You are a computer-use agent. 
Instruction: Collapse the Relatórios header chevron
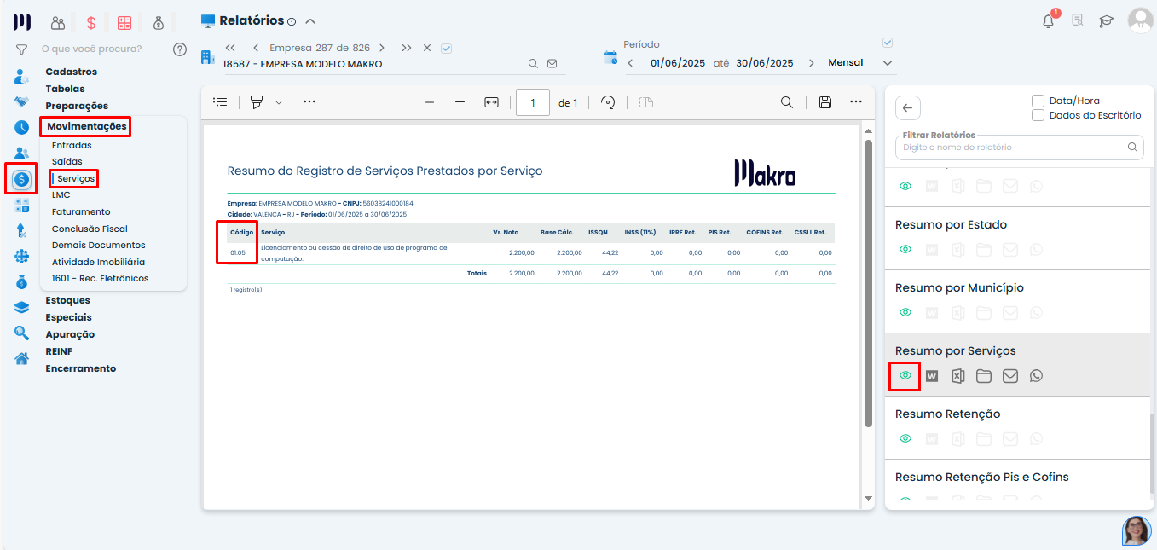(310, 21)
